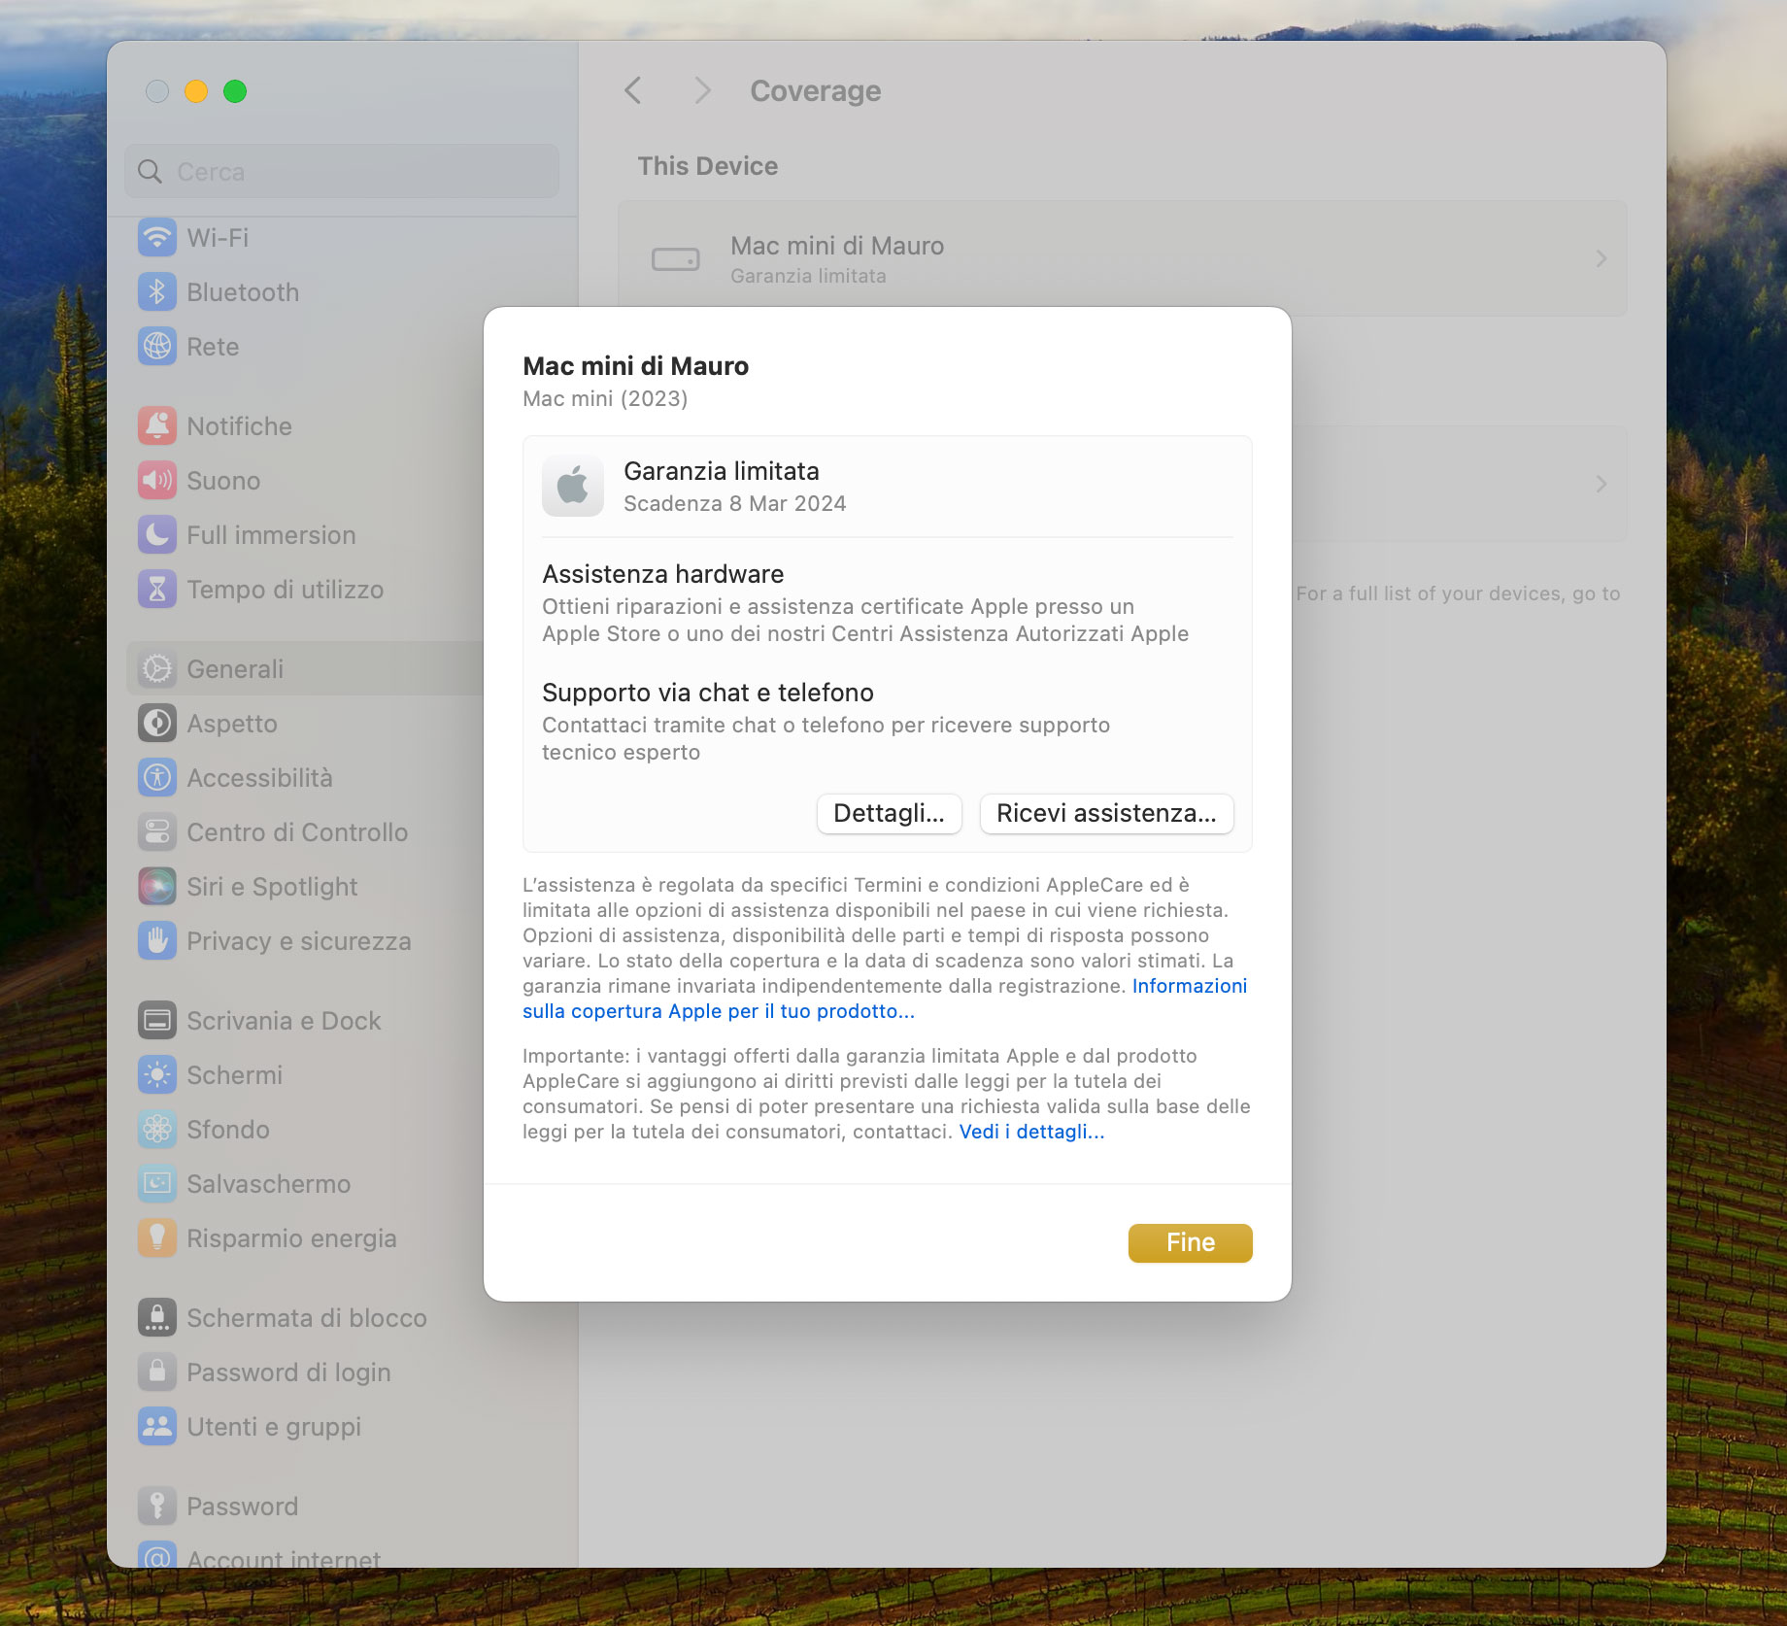Open the Generali sidebar label
The height and width of the screenshot is (1626, 1787).
[235, 668]
